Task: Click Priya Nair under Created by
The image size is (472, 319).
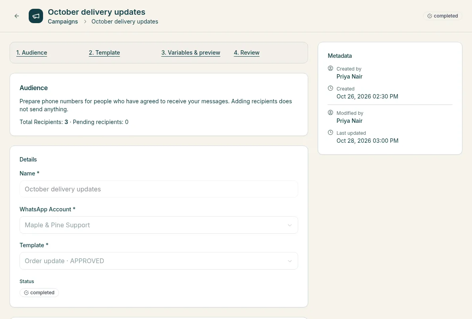Action: click(x=349, y=77)
